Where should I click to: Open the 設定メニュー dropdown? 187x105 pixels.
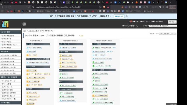pyautogui.click(x=167, y=34)
